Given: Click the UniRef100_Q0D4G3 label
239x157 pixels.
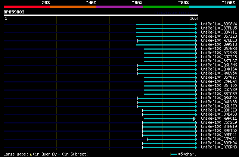Looking at the screenshot, I should coord(219,114).
